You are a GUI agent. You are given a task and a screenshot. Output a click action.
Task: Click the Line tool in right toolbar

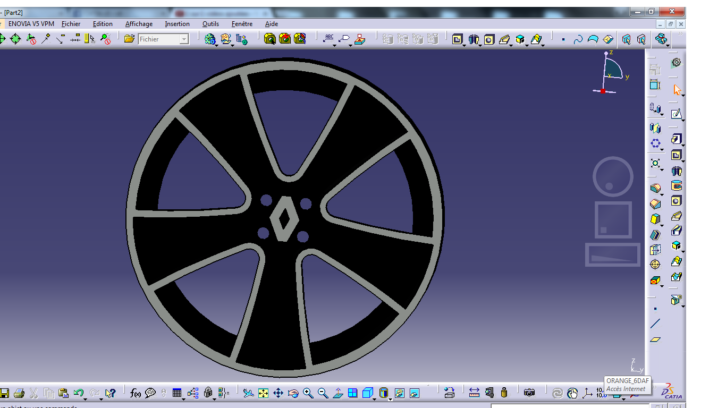655,324
